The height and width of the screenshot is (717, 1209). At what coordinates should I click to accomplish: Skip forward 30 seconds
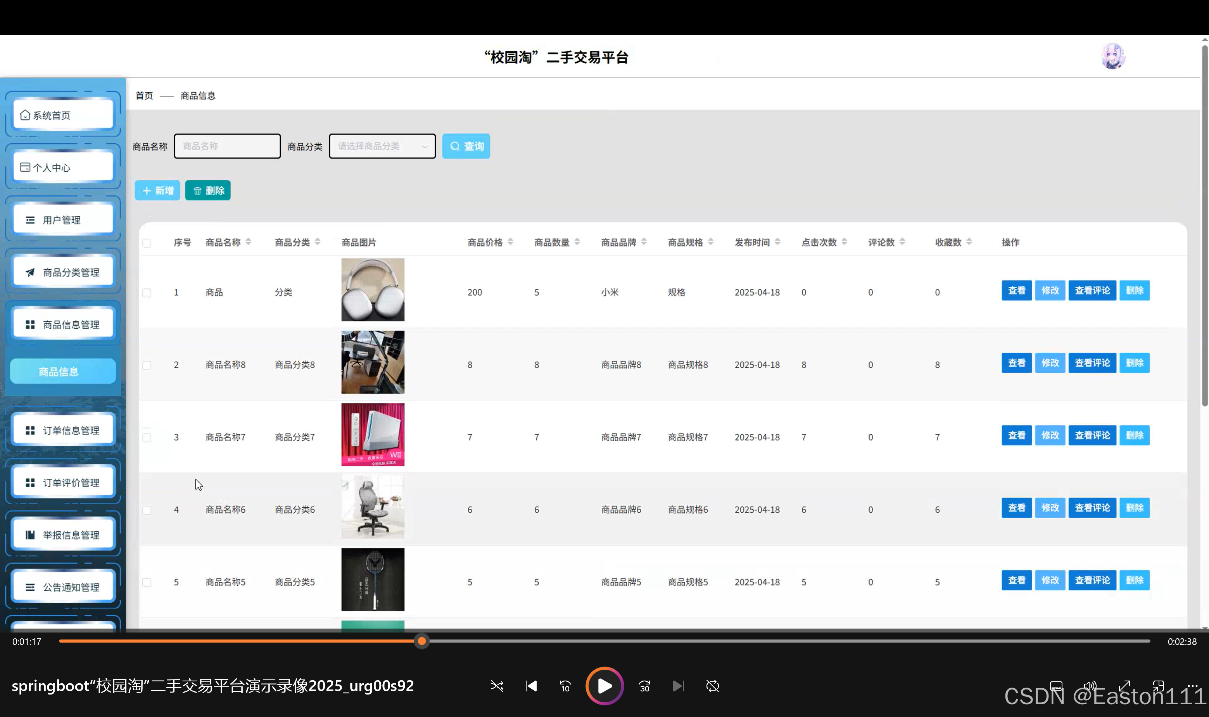(644, 686)
